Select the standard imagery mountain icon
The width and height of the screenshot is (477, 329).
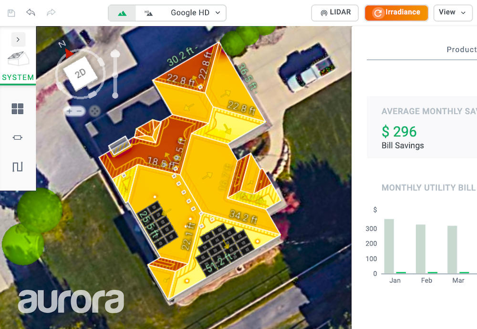122,13
